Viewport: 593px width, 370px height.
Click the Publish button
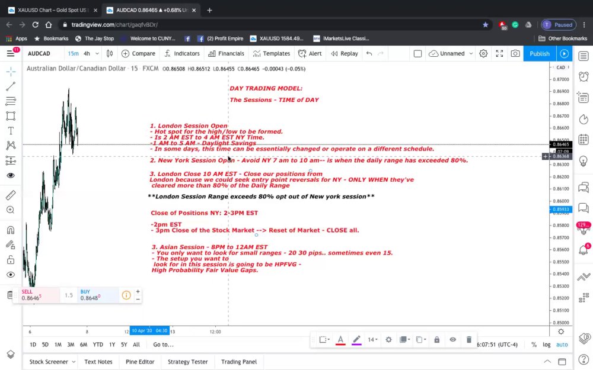click(x=540, y=54)
